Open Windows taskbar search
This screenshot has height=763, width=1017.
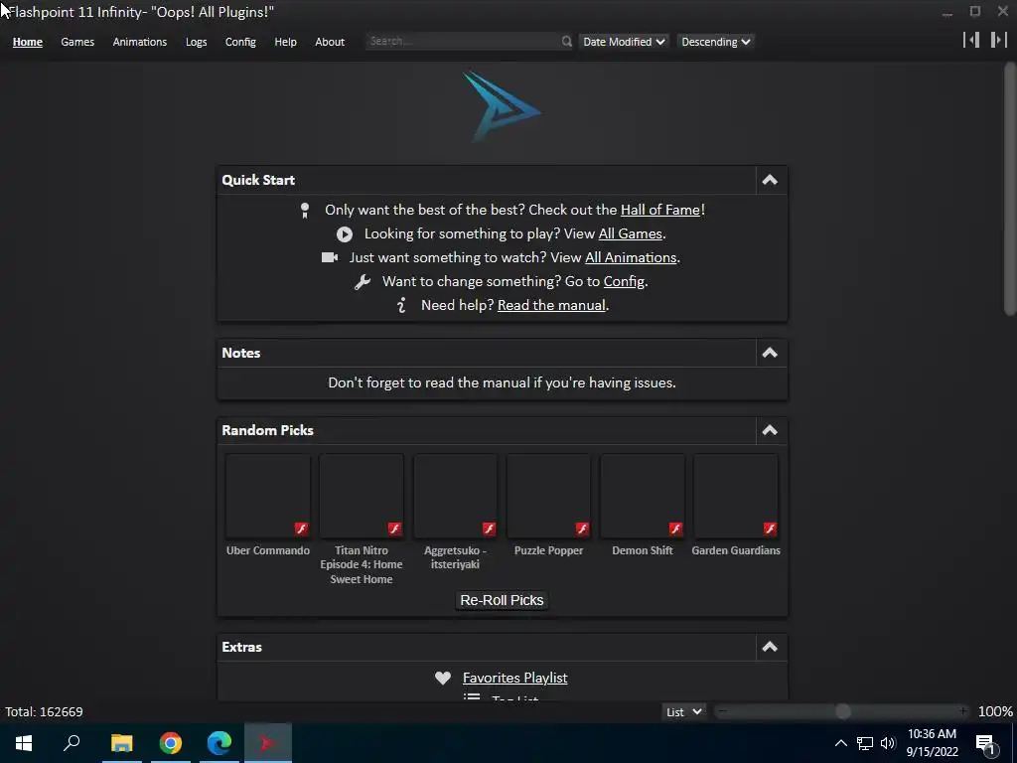coord(72,743)
